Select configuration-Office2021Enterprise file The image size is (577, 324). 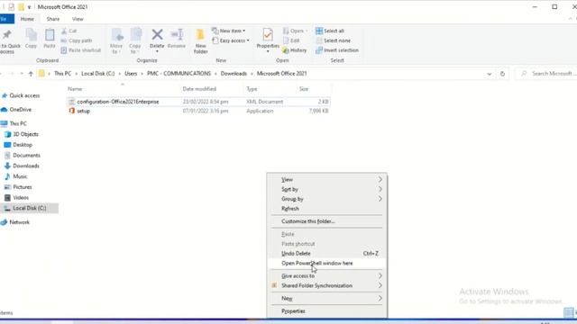[x=198, y=102]
